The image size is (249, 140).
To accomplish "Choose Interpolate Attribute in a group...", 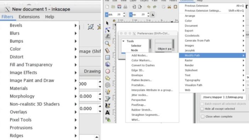I will 152,90.
